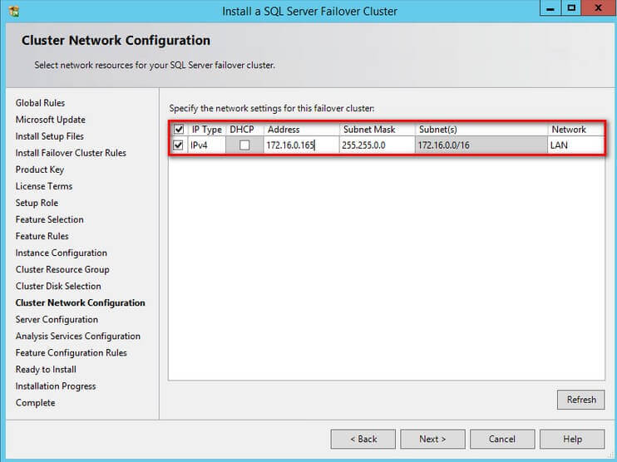Select Feature Selection step
This screenshot has height=462, width=617.
pos(49,219)
